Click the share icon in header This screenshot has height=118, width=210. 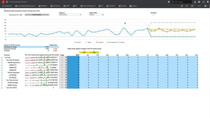(x=203, y=2)
